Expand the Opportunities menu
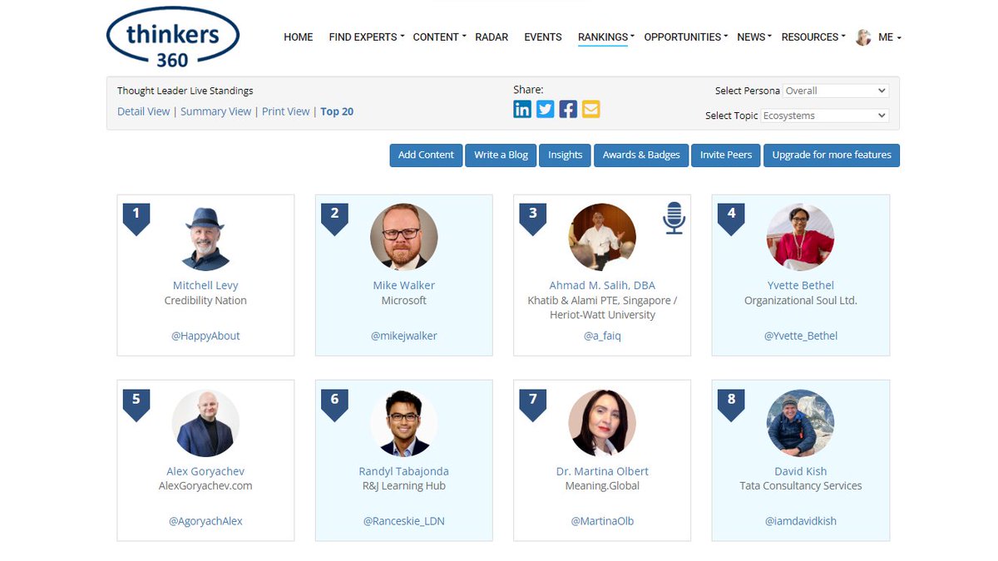The height and width of the screenshot is (561, 998). point(686,37)
